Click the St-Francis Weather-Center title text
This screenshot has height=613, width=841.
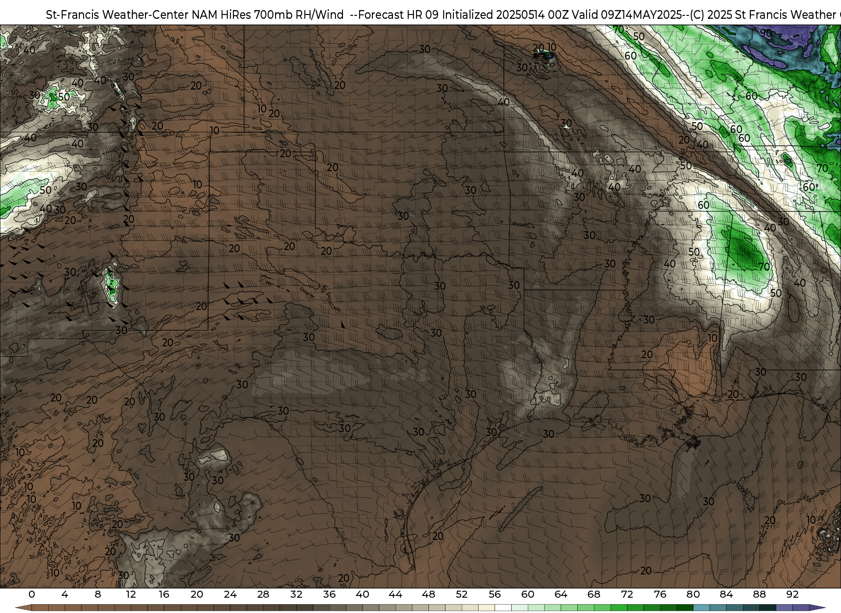[x=117, y=15]
